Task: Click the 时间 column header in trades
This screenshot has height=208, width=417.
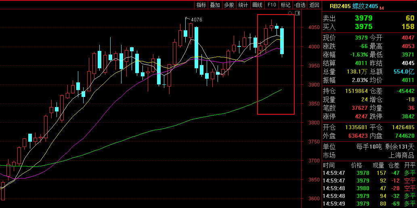Action: (x=329, y=165)
